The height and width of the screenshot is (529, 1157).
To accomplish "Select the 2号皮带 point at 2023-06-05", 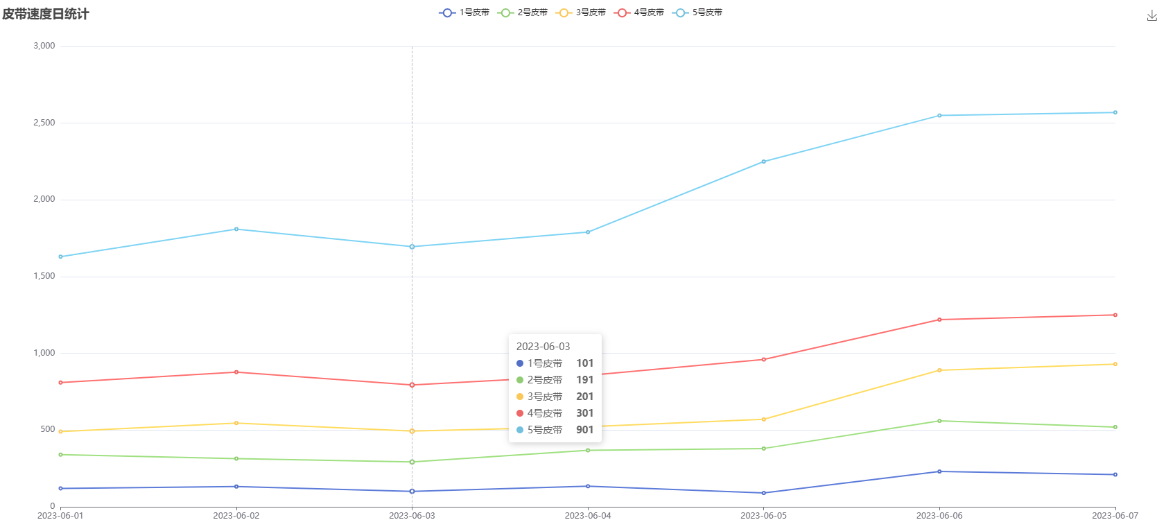I will [x=764, y=449].
